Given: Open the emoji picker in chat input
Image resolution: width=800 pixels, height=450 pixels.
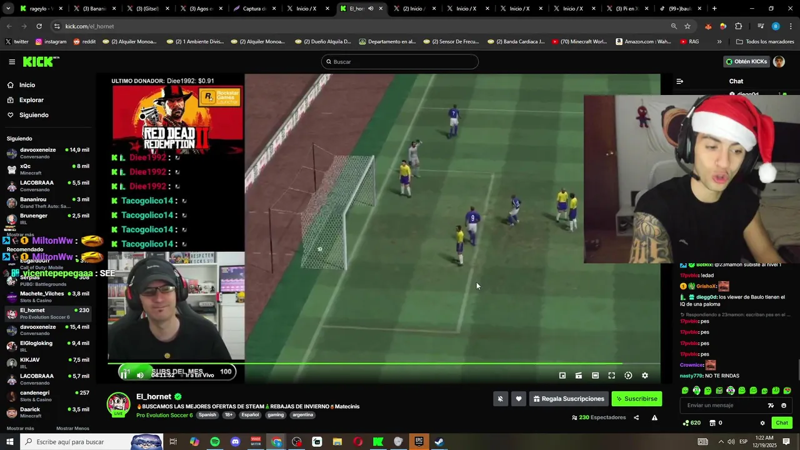Looking at the screenshot, I should coord(784,406).
